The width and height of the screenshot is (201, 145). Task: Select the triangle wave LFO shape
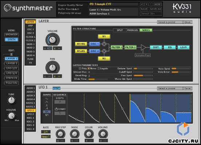[x=47, y=102]
